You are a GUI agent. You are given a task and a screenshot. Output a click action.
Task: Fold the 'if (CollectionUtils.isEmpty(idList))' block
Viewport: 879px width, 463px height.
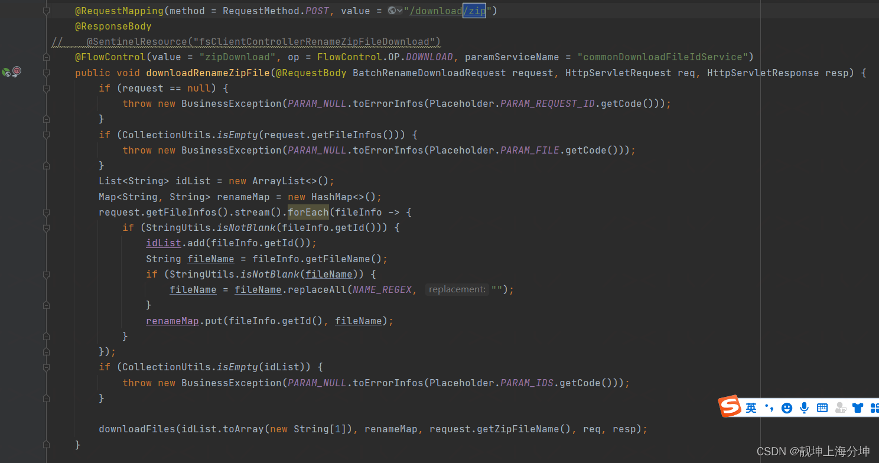pyautogui.click(x=46, y=367)
